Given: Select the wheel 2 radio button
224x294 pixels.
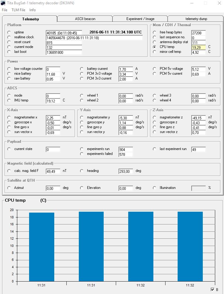Looking at the screenshot, I should 82,100.
